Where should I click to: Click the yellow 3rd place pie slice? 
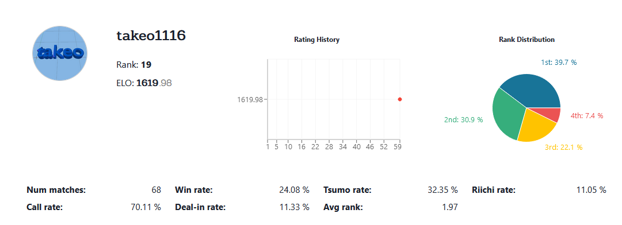click(536, 125)
